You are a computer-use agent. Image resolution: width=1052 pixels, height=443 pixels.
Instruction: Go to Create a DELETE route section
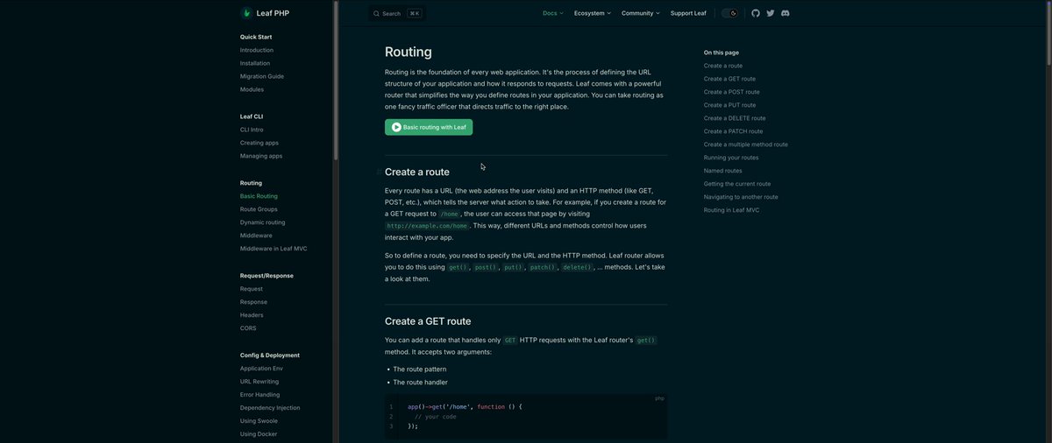(x=735, y=118)
